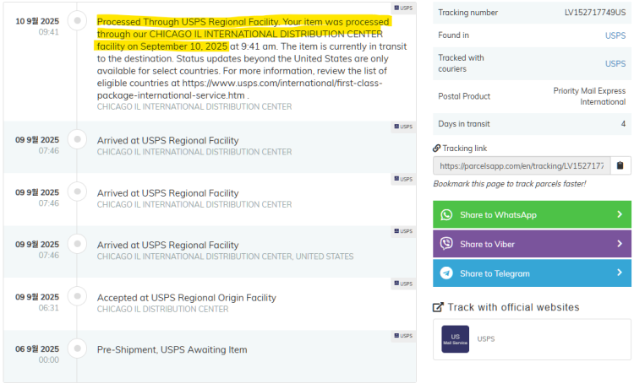Screen dimensions: 634x389
Task: Open the US Mail Service logo
Action: coord(456,339)
